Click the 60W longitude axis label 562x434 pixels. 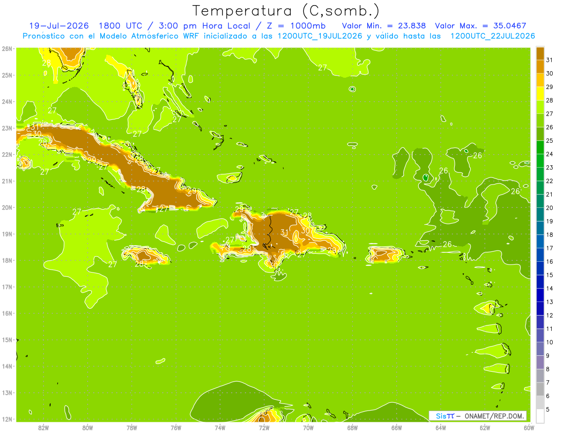tap(529, 427)
